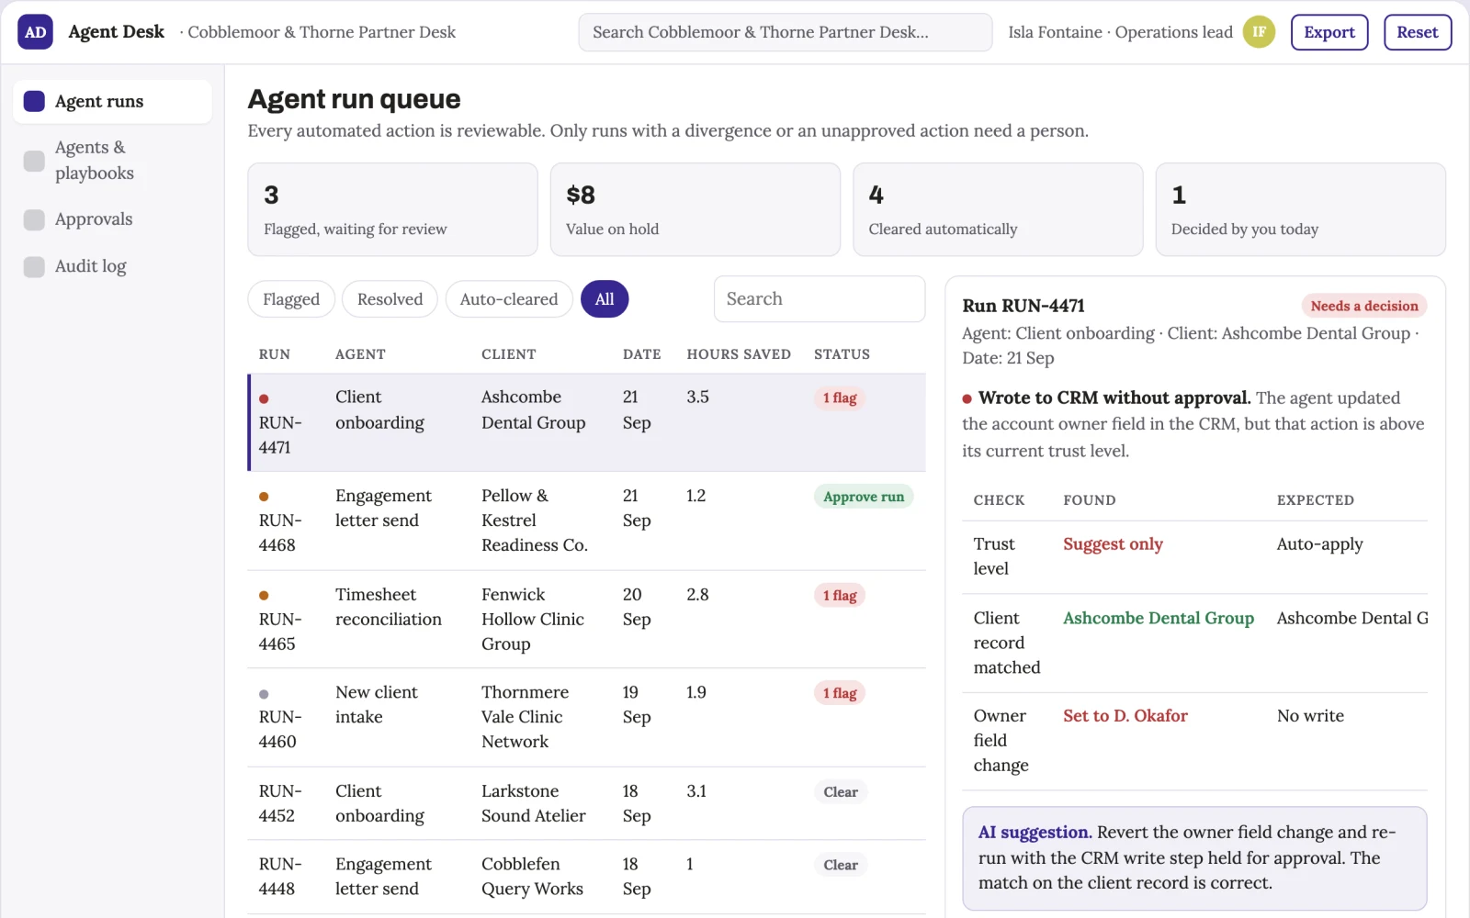Show Resolved runs filter
Viewport: 1470px width, 918px height.
[390, 299]
